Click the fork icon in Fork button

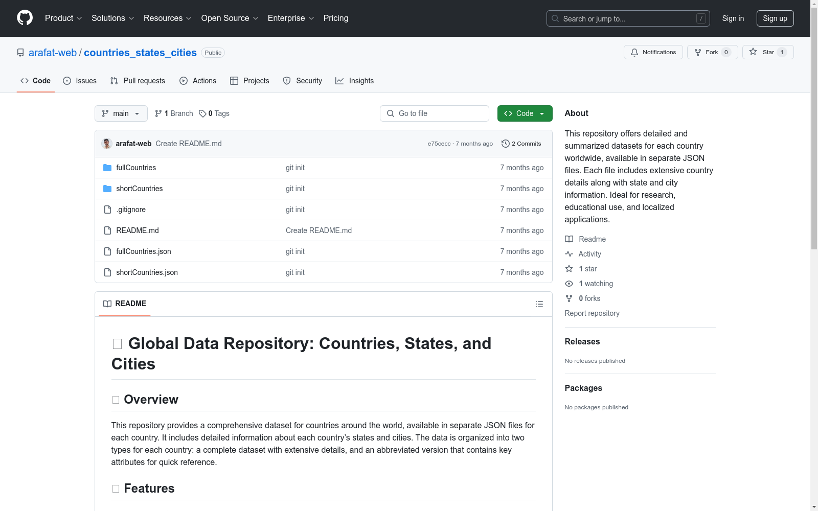coord(698,52)
